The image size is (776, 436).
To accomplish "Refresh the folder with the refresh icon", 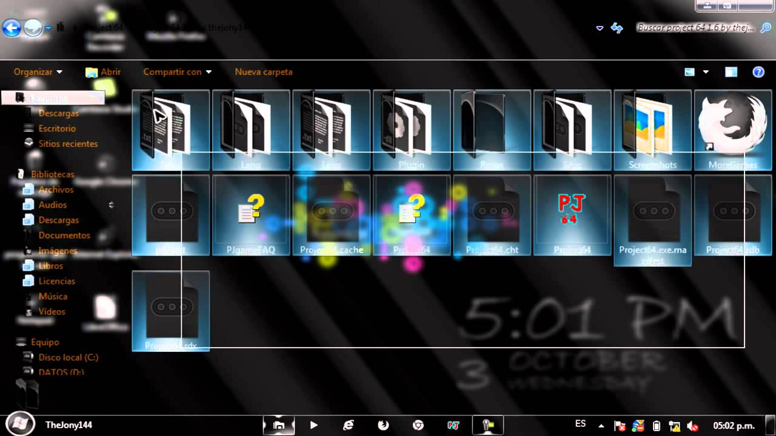I will (617, 28).
